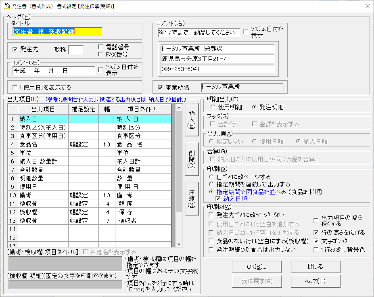Open help with ヘルプ(H) button
The width and height of the screenshot is (374, 297).
pos(315,282)
